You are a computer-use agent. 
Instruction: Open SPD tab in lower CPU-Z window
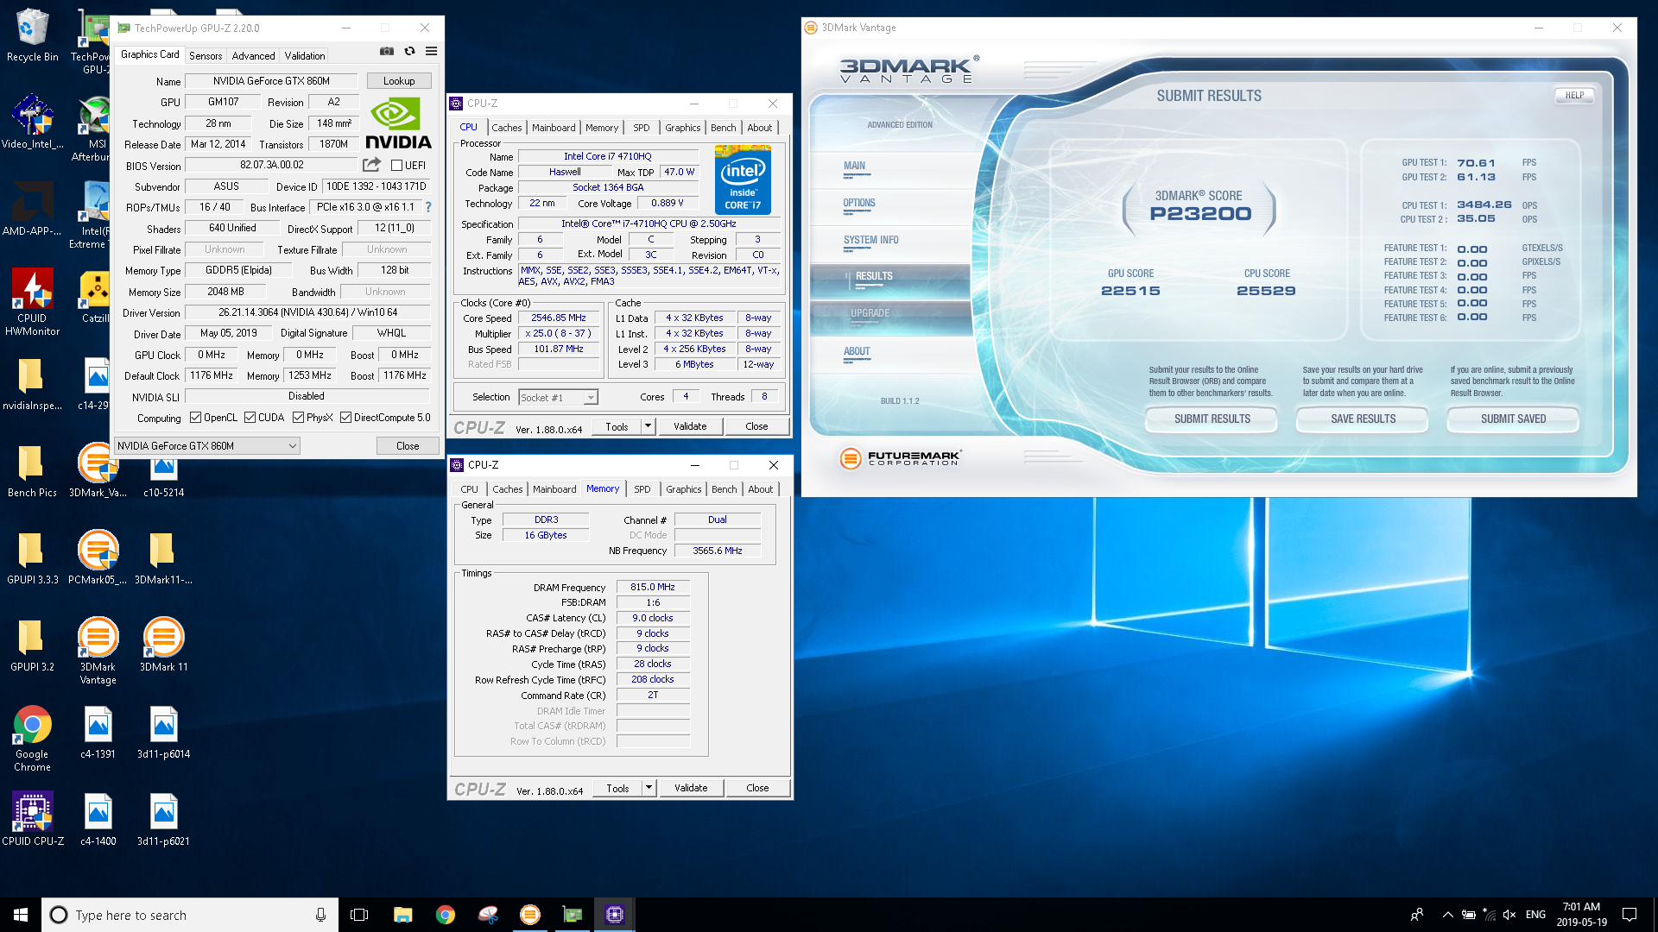click(x=642, y=489)
